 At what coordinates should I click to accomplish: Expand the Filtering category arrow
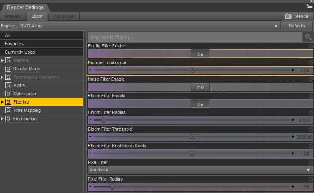pyautogui.click(x=2, y=102)
